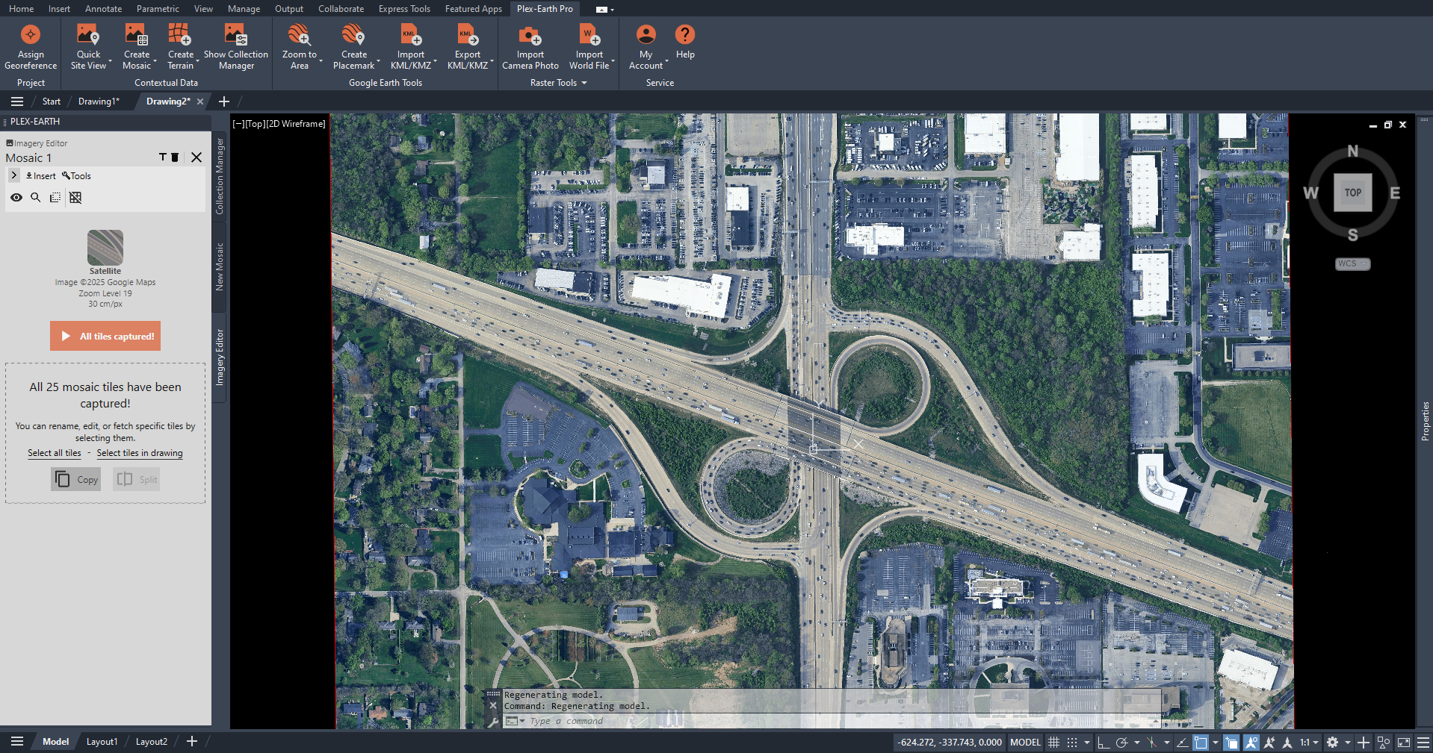Viewport: 1433px width, 753px height.
Task: Click Select tiles in drawing link
Action: 140,453
